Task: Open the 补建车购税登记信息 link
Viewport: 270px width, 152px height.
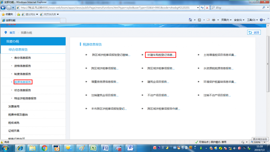Action: pos(160,55)
